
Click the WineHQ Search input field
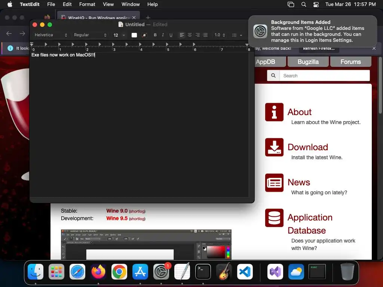point(325,75)
